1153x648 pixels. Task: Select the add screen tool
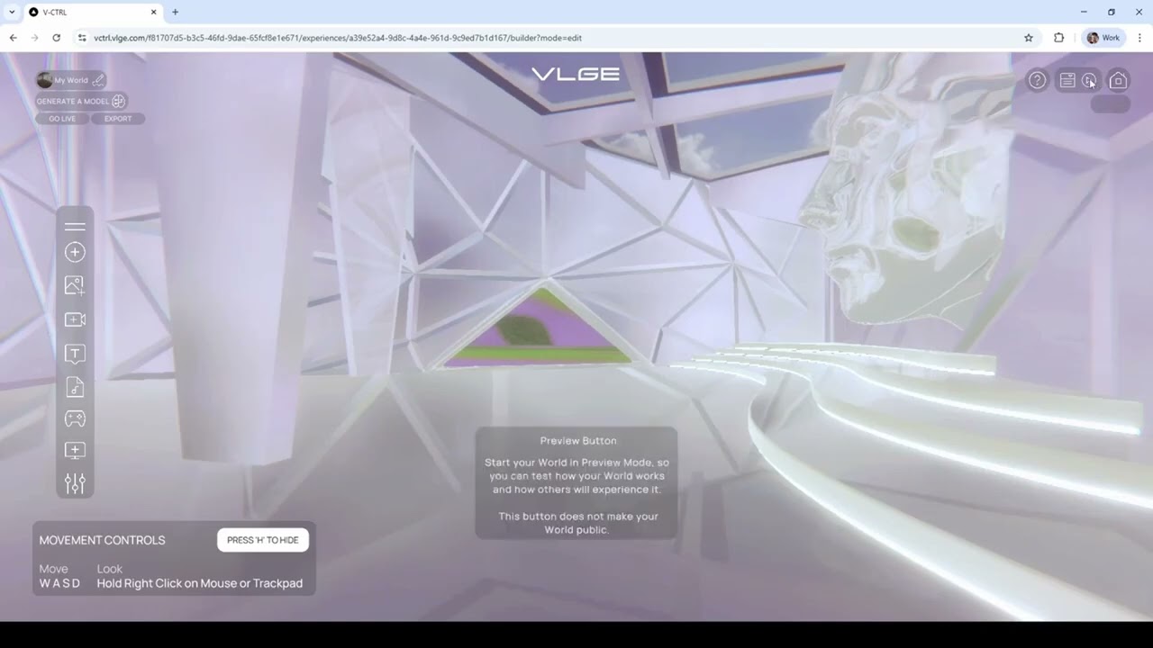click(x=75, y=450)
